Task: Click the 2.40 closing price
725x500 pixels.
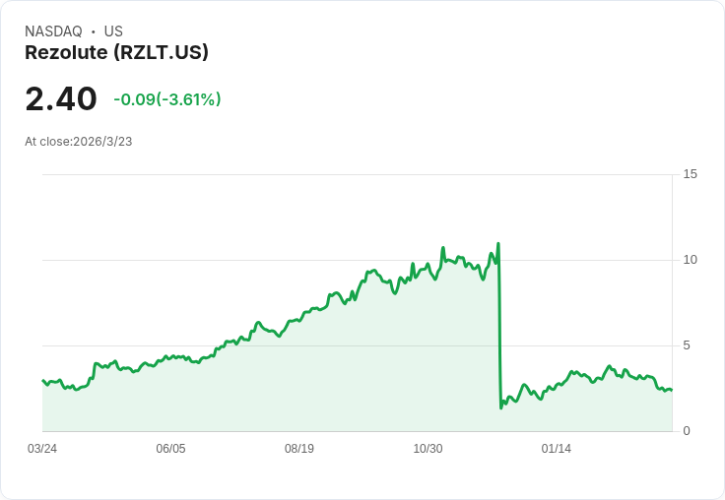Action: click(x=61, y=99)
